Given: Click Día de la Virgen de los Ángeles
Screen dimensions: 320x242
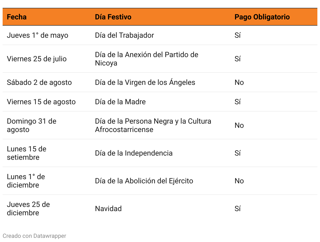Looking at the screenshot, I should [x=145, y=82].
